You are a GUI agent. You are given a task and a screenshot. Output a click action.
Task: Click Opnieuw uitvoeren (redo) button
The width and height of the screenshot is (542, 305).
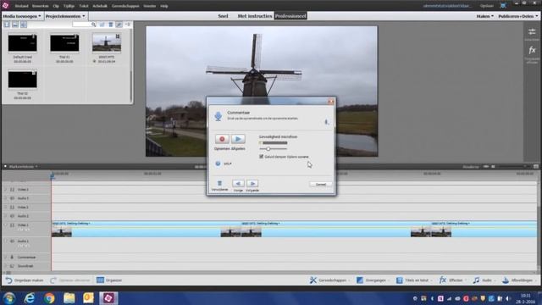[x=69, y=280]
